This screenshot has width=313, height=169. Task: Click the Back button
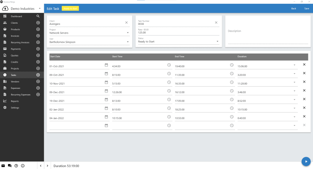pos(294,8)
